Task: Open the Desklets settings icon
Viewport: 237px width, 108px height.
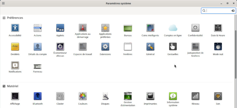Action: (x=15, y=47)
